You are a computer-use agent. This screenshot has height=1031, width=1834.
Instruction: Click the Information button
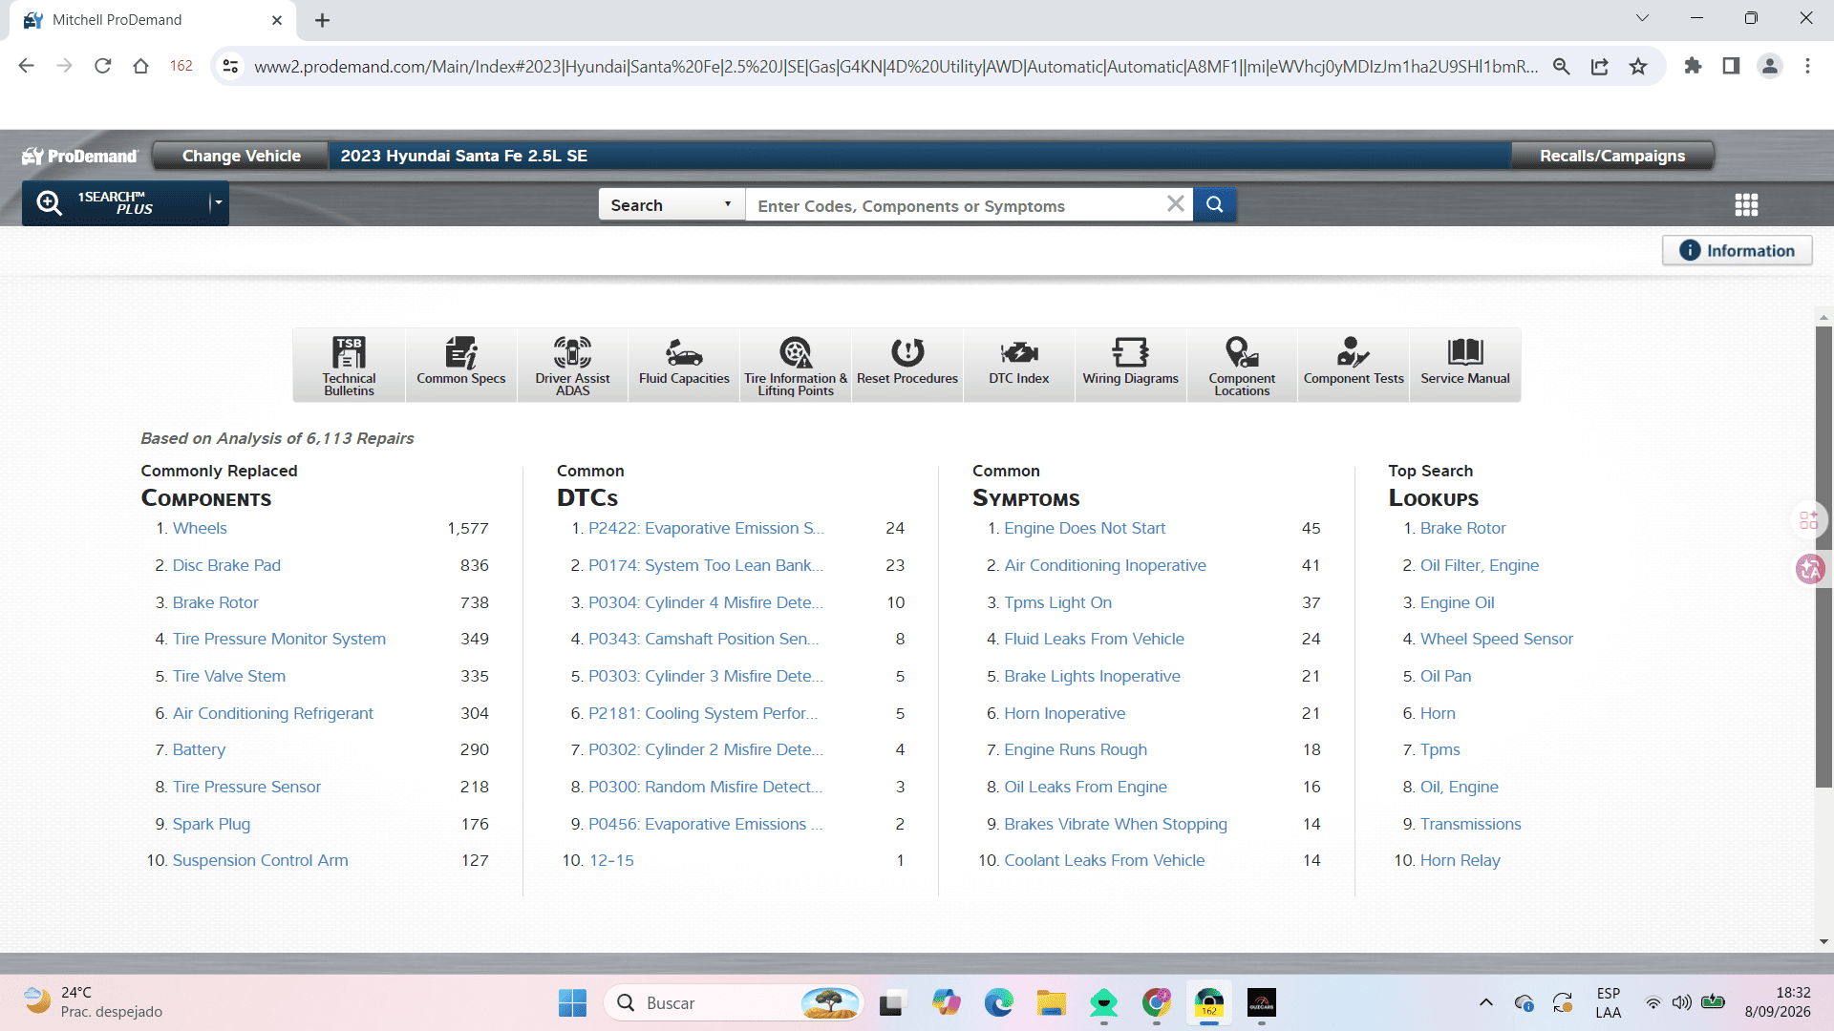pyautogui.click(x=1738, y=250)
